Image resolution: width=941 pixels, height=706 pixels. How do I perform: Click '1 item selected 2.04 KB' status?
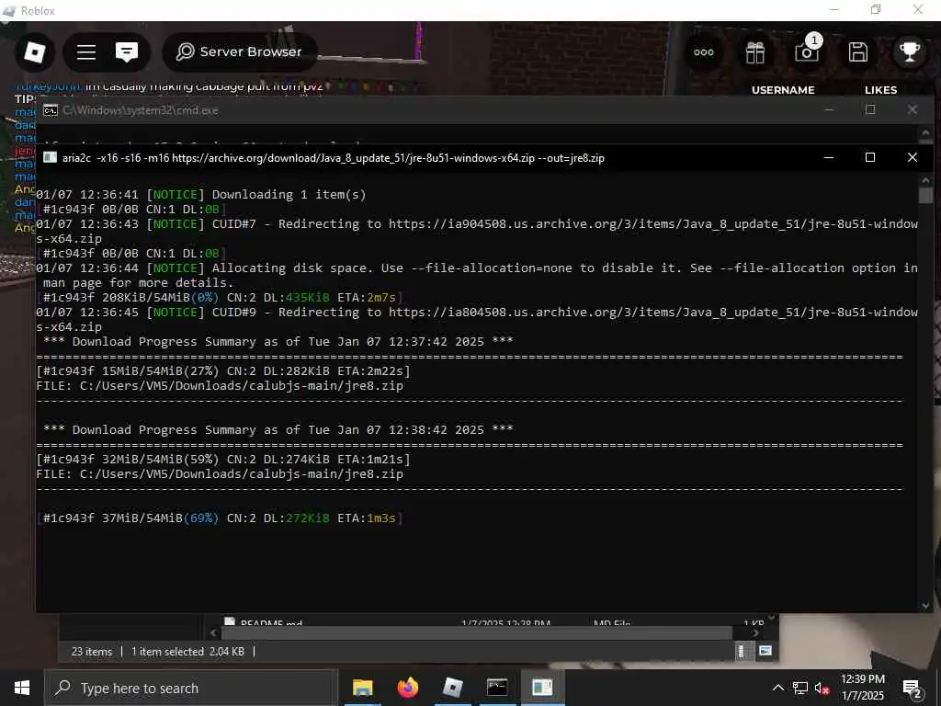click(187, 652)
